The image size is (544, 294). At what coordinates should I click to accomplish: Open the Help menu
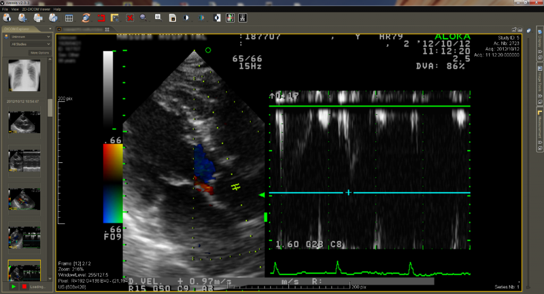coord(57,10)
